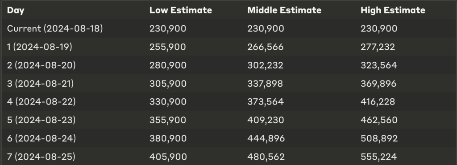Select the 405,900 low estimate cell
457x165 pixels.
pyautogui.click(x=168, y=157)
